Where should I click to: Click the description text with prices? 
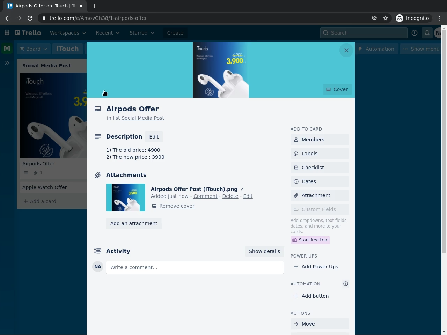[135, 154]
